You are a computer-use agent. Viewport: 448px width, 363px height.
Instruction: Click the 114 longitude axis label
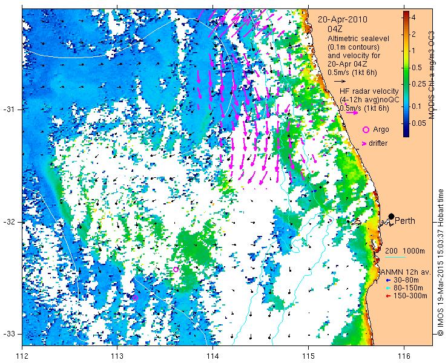click(x=212, y=356)
